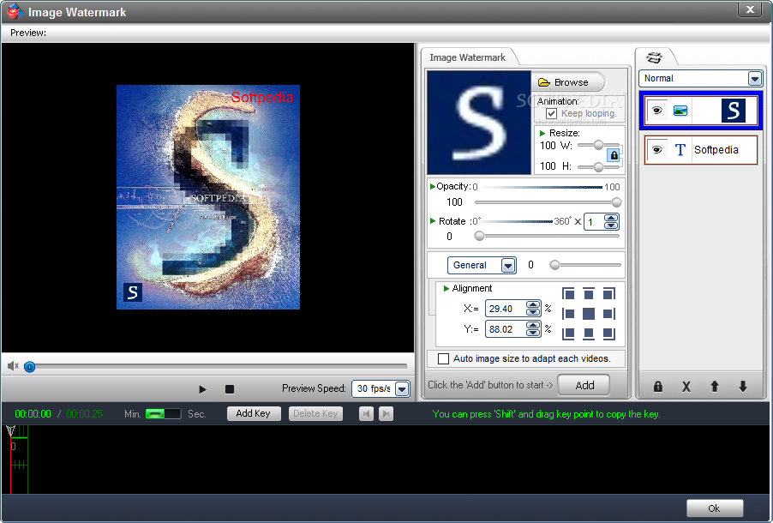Toggle aspect ratio lock for resize
The height and width of the screenshot is (523, 773).
click(x=614, y=155)
